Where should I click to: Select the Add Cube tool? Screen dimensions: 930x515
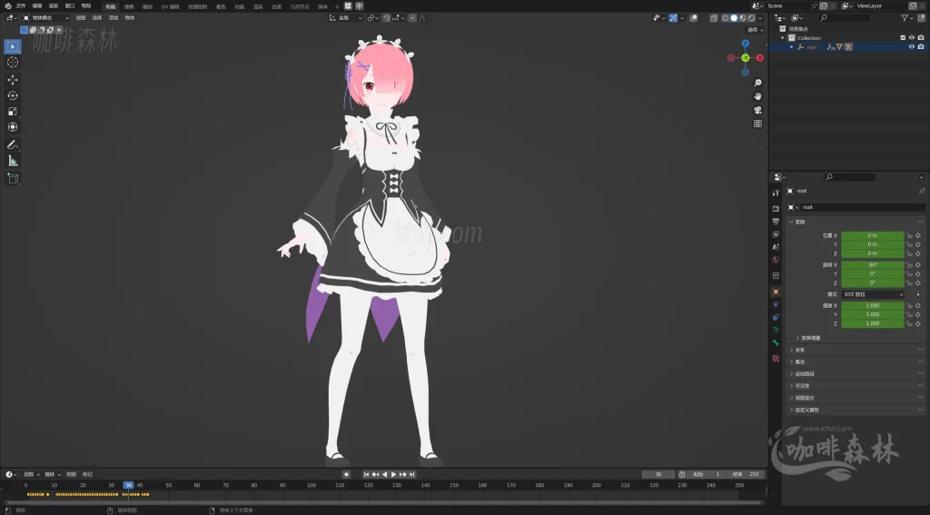[x=13, y=179]
